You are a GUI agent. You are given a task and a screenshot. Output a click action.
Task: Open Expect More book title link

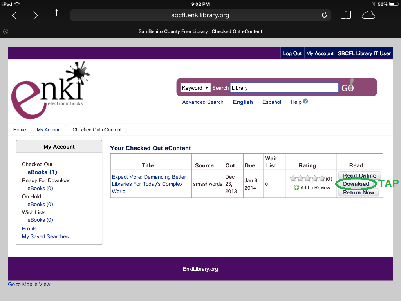[149, 184]
